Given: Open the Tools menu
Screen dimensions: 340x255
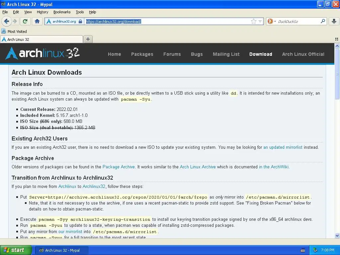Looking at the screenshot, I should coord(80,12).
